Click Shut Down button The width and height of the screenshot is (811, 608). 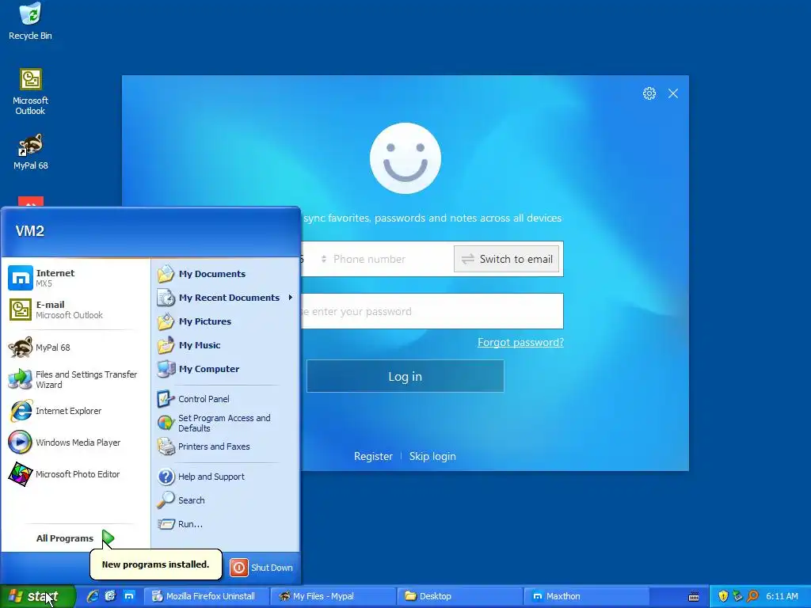(x=261, y=568)
